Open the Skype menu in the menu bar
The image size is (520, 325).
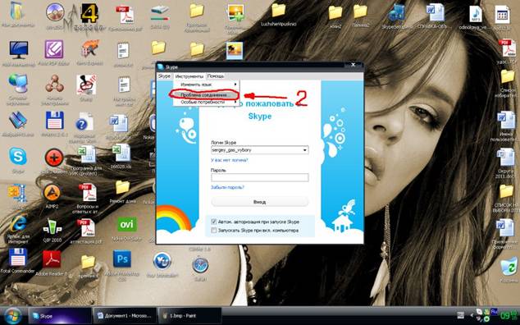[x=164, y=76]
